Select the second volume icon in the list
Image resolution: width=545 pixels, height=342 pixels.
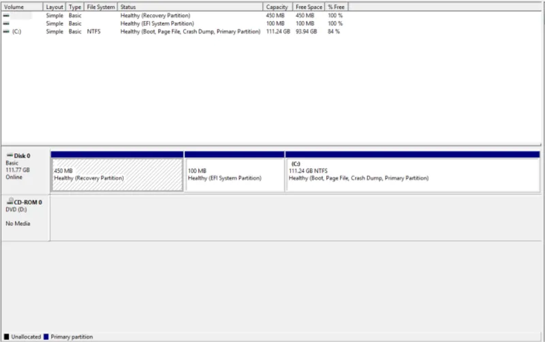[x=6, y=23]
